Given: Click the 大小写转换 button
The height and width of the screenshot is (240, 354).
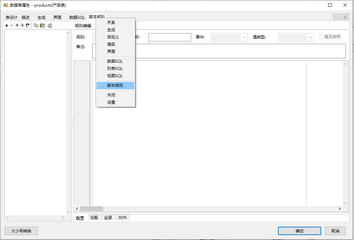Looking at the screenshot, I should [x=21, y=231].
